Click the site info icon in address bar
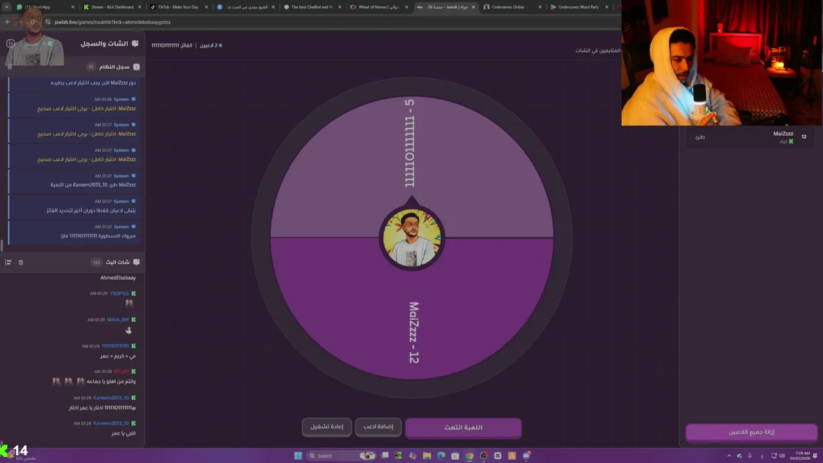The height and width of the screenshot is (463, 823). click(x=48, y=22)
